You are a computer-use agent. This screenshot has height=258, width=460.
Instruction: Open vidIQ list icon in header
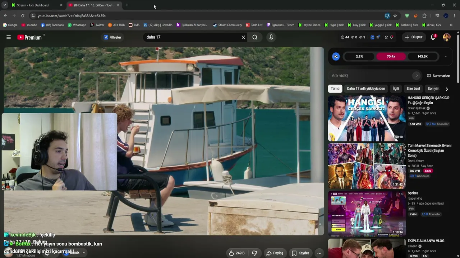click(378, 37)
